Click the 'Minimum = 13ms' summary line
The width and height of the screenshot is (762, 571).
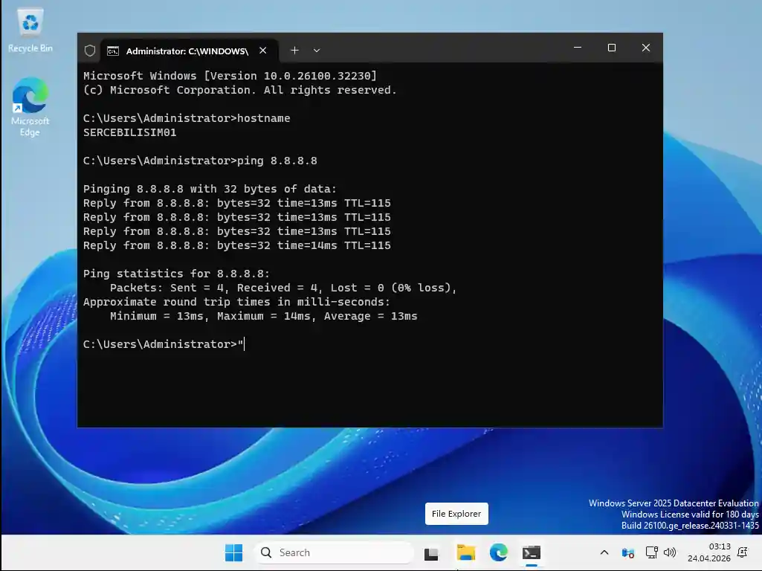tap(263, 316)
